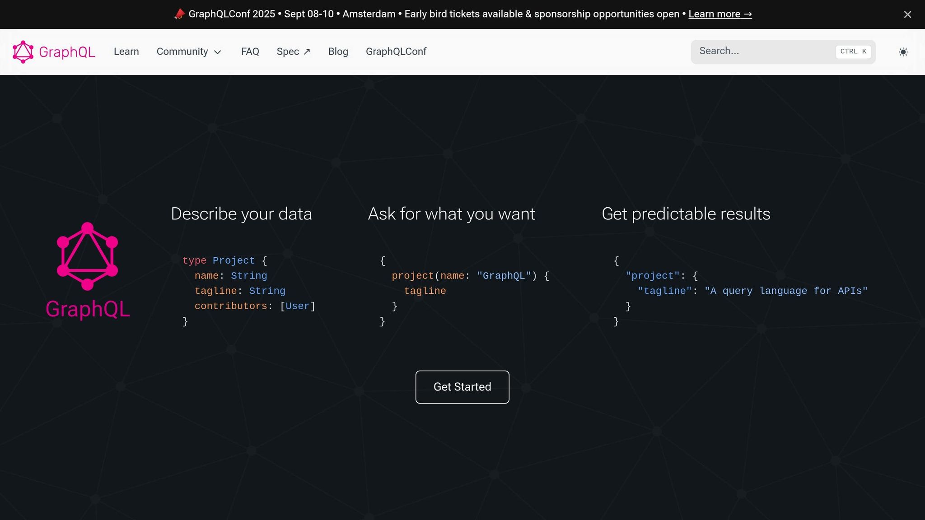Screen dimensions: 925x520
Task: Click the 'contributors: [User]' code line
Action: (x=255, y=306)
